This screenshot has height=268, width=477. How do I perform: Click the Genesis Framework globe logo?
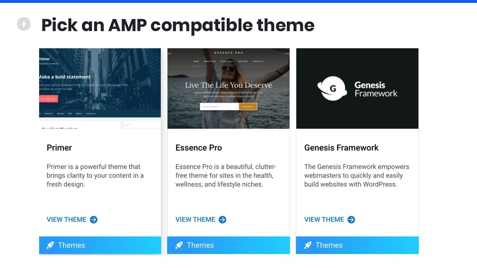[332, 88]
